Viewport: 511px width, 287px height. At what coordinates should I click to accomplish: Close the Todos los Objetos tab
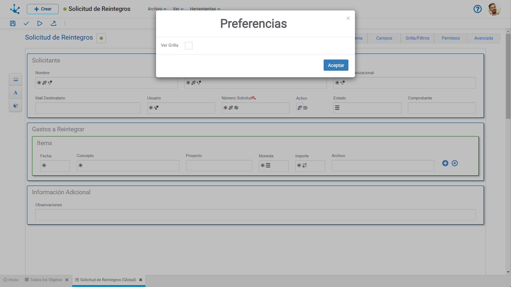tap(67, 280)
